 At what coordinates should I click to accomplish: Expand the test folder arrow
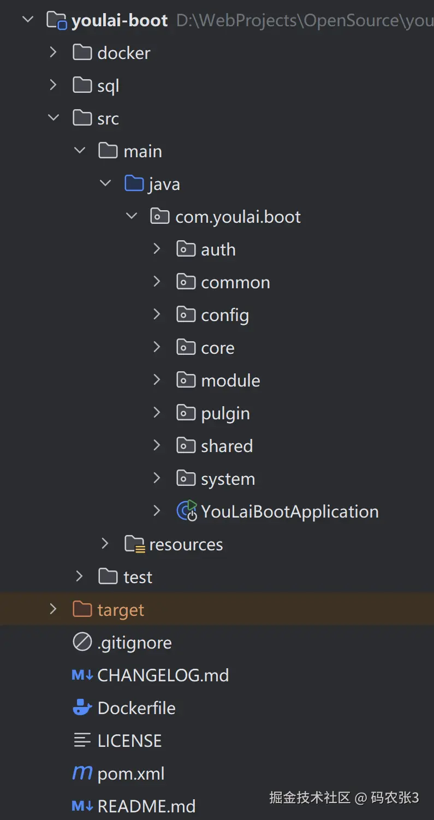(79, 577)
